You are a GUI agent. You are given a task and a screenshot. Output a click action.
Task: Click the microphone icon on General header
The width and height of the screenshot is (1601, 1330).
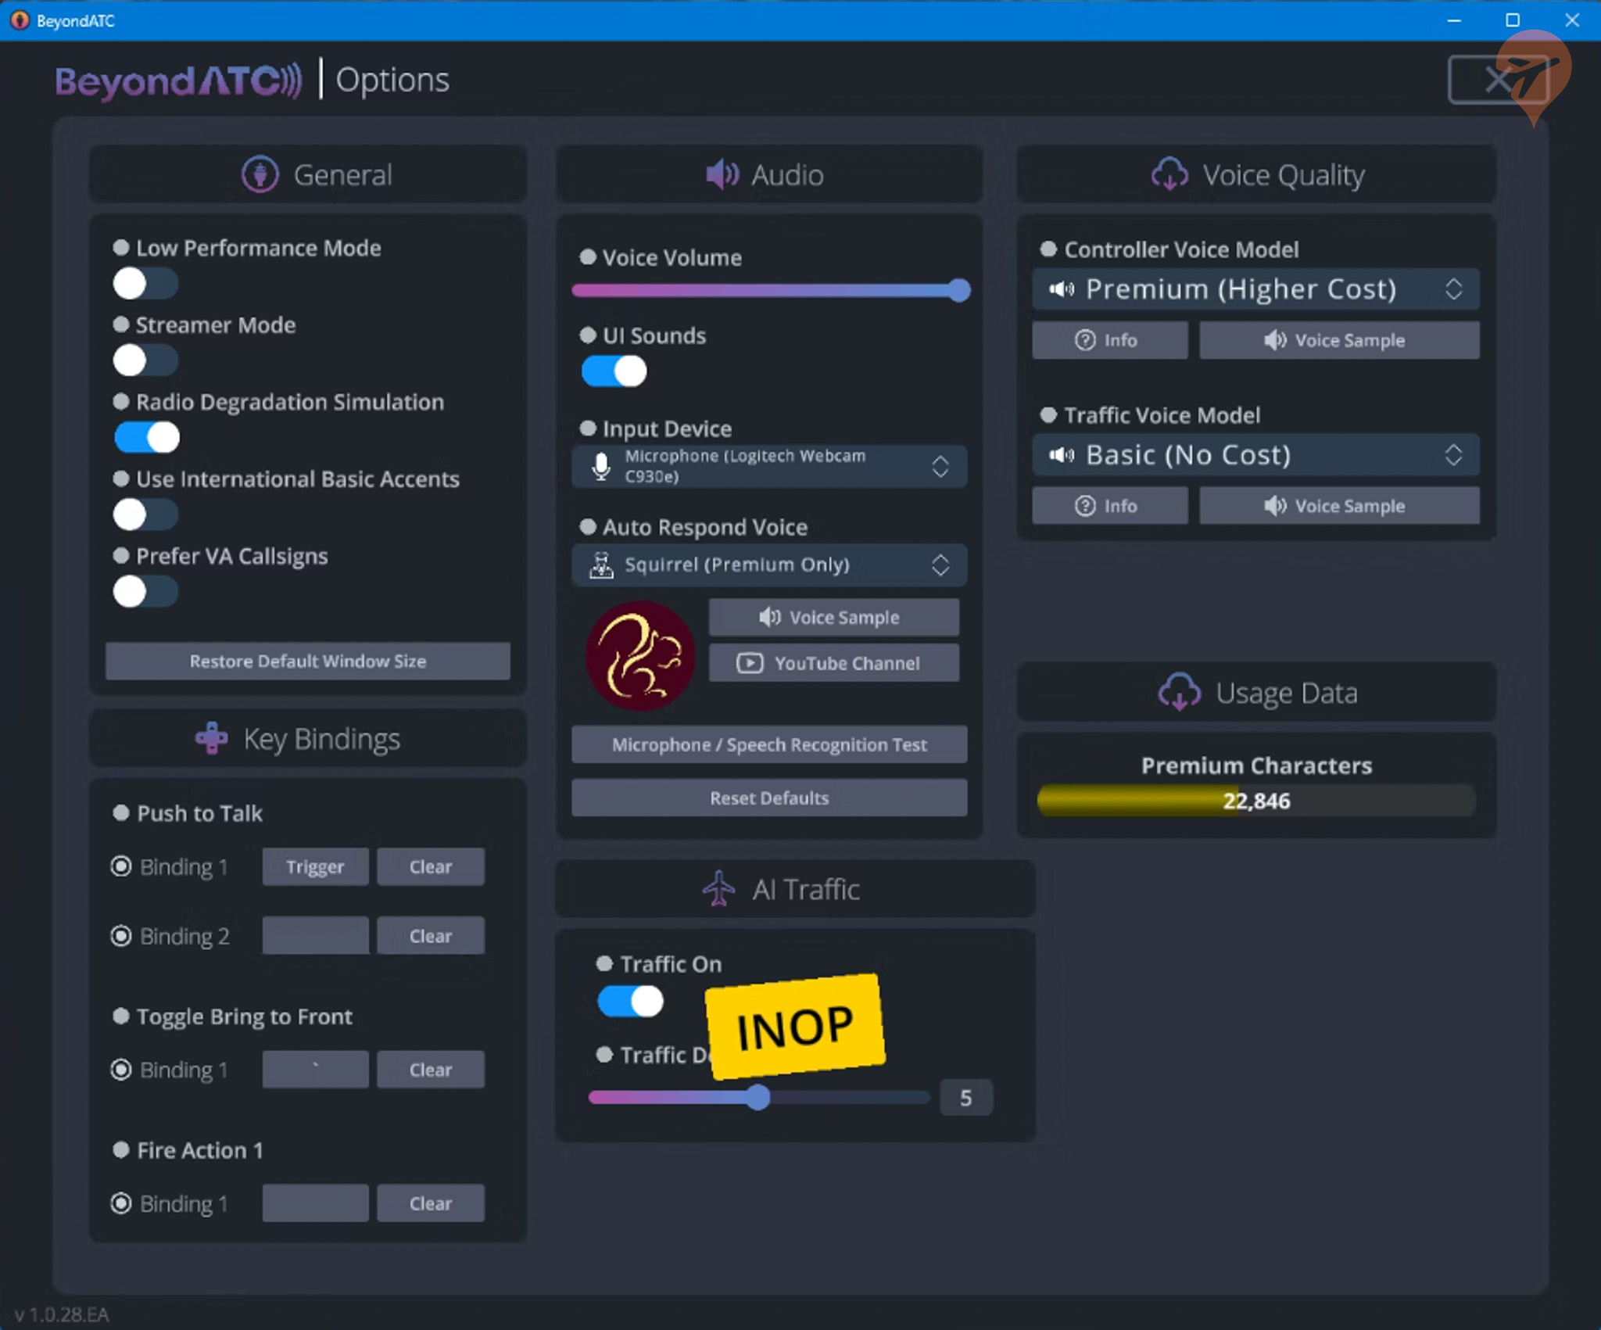[x=259, y=174]
